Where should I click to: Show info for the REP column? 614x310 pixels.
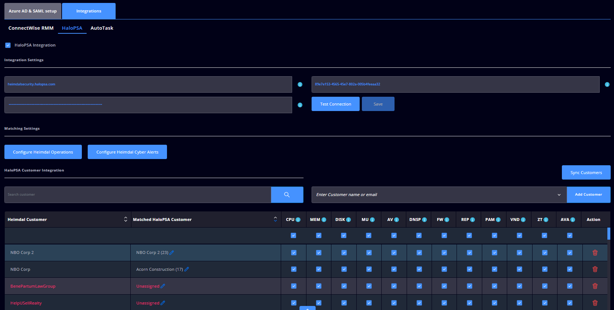click(472, 220)
